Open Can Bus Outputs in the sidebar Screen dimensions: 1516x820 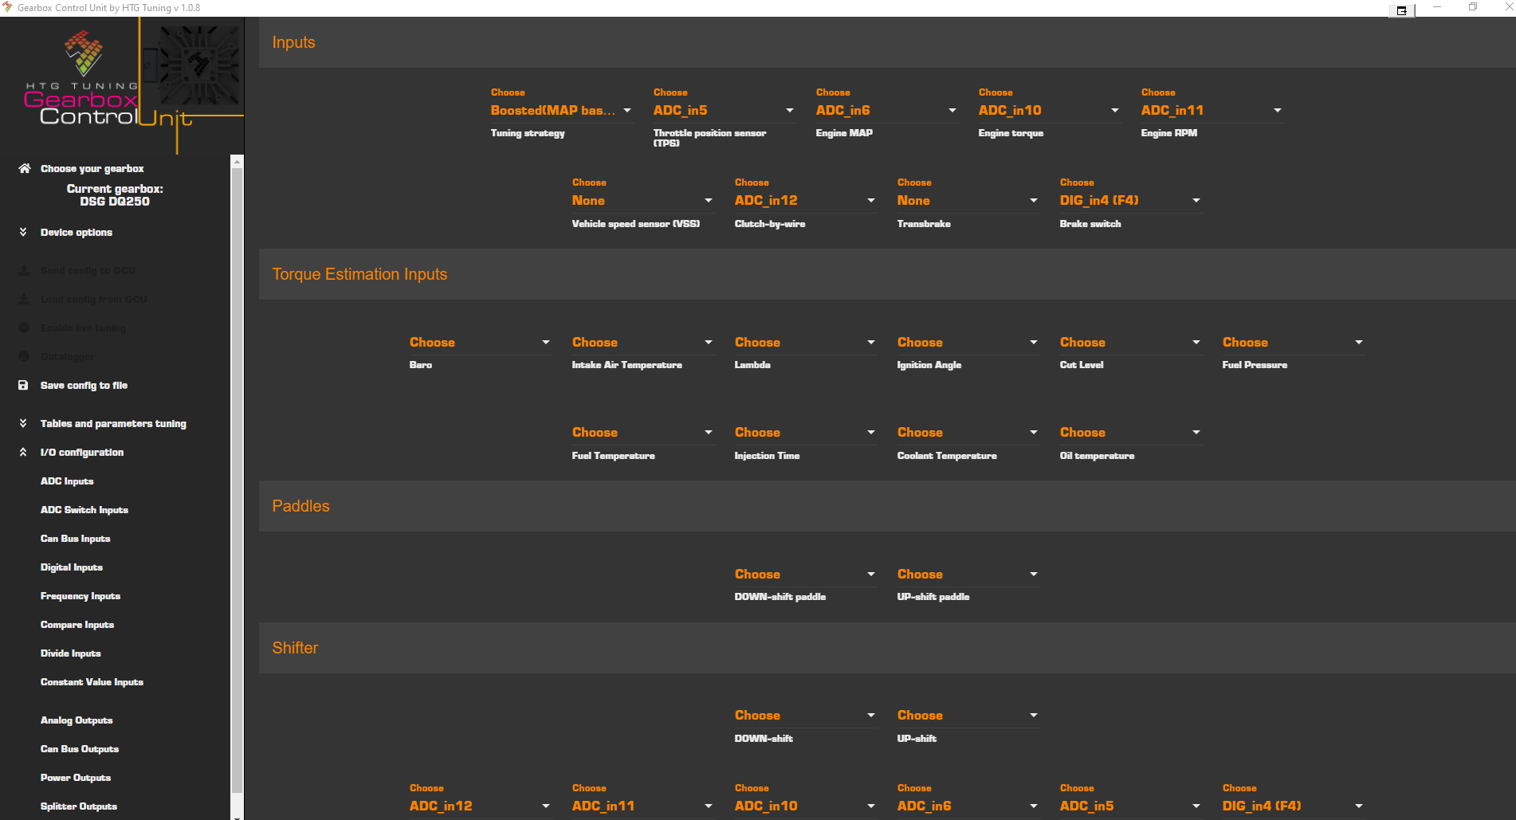pos(79,749)
